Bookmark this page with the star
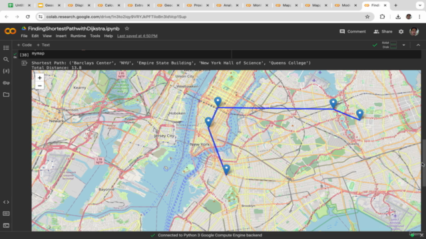 click(x=367, y=17)
